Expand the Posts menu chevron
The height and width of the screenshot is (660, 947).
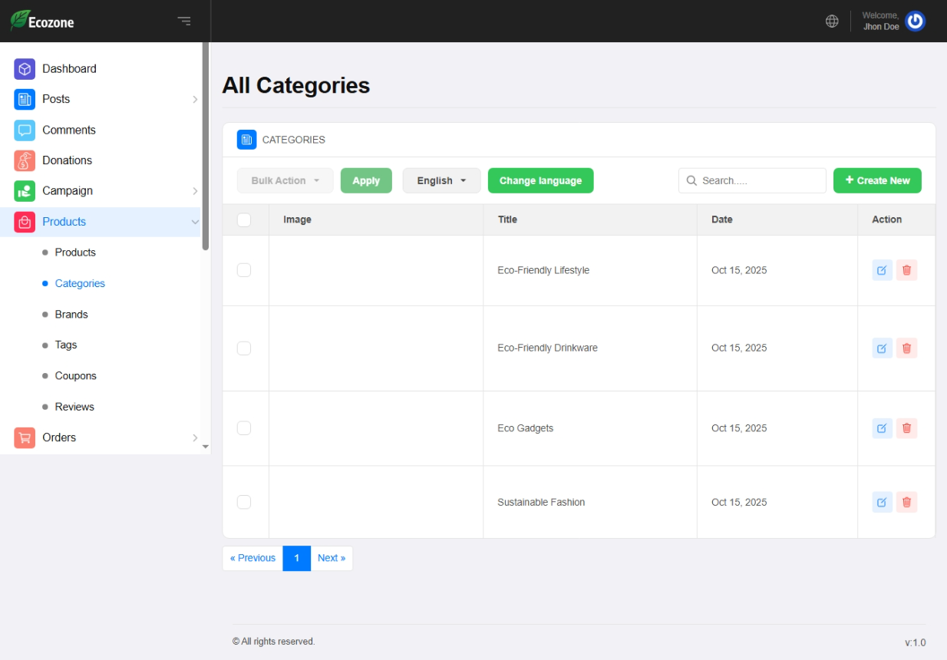click(x=195, y=100)
